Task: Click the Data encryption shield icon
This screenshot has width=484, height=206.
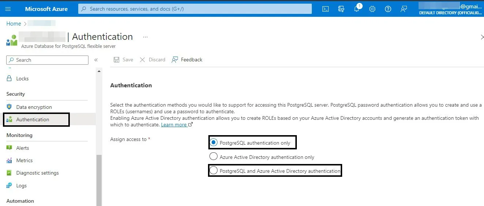Action: click(x=10, y=107)
